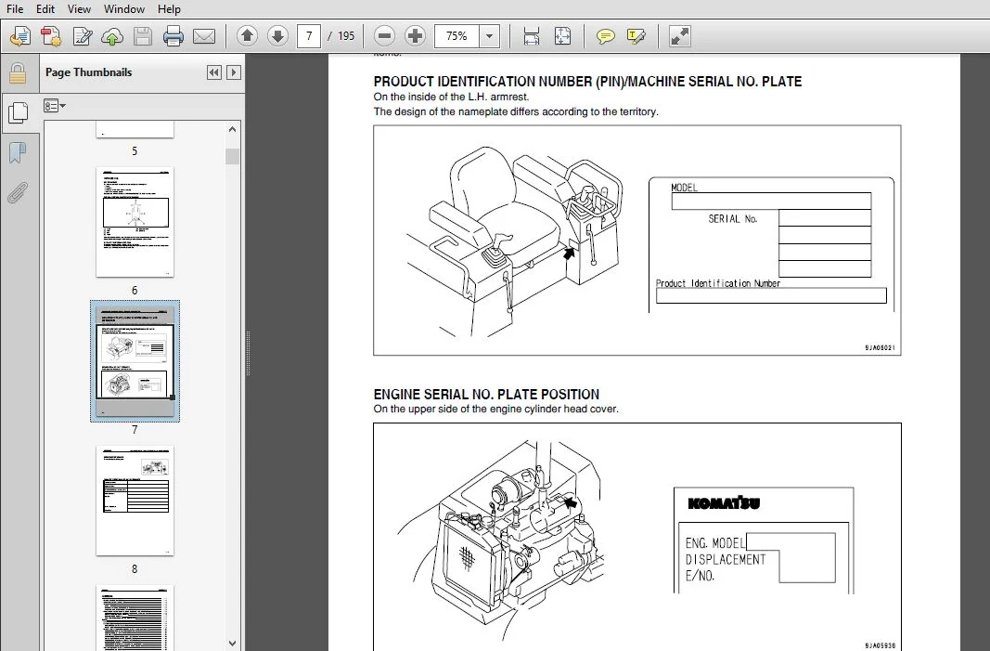
Task: Open the zoom percentage dropdown arrow
Action: click(489, 36)
